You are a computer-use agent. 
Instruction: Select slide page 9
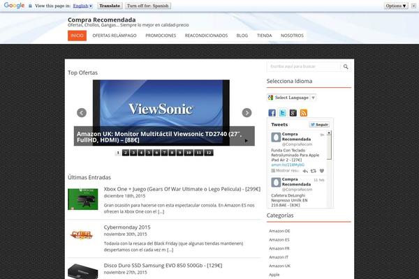click(180, 153)
